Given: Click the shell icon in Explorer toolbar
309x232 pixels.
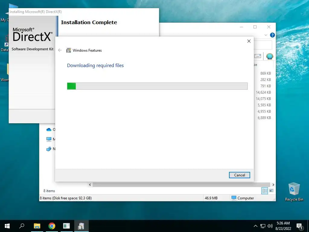Looking at the screenshot, I should (269, 56).
